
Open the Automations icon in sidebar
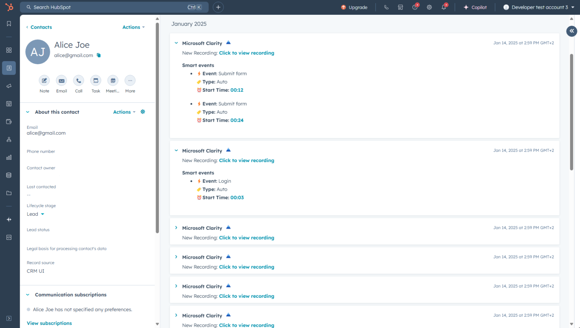[x=9, y=139]
